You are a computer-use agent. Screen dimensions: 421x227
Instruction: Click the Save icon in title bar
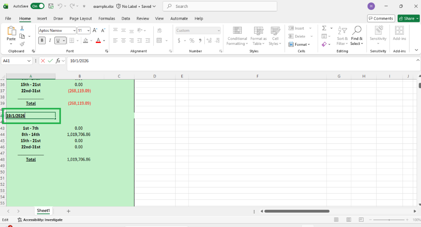tap(51, 6)
